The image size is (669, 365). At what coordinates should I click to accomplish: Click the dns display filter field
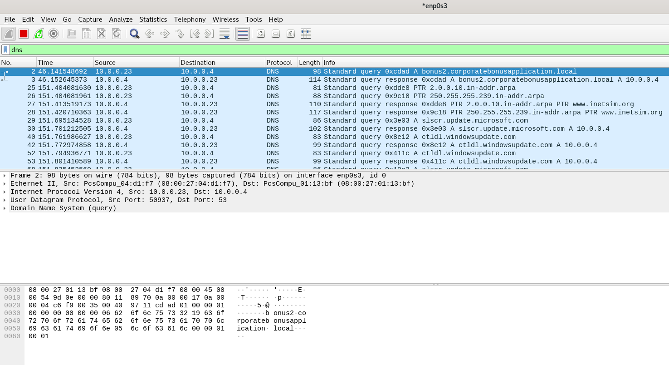tap(317, 50)
